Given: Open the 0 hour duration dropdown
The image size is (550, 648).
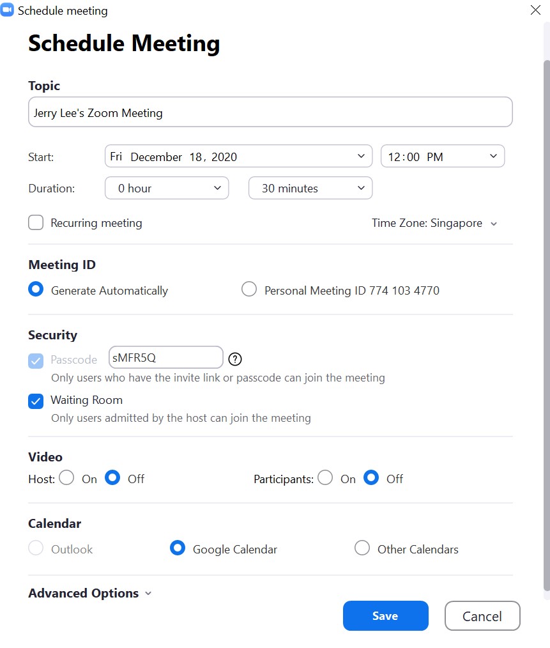Looking at the screenshot, I should click(x=166, y=188).
